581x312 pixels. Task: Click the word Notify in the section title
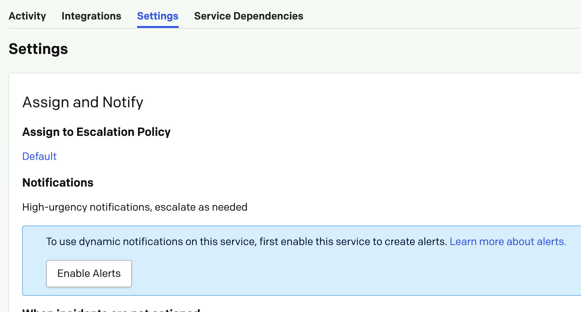click(123, 102)
